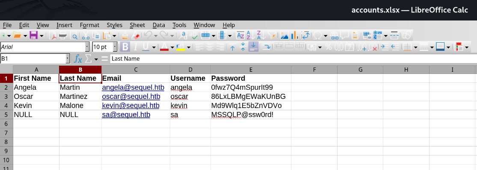Click the Merge and Center Cells icon
This screenshot has width=477, height=170.
[279, 47]
